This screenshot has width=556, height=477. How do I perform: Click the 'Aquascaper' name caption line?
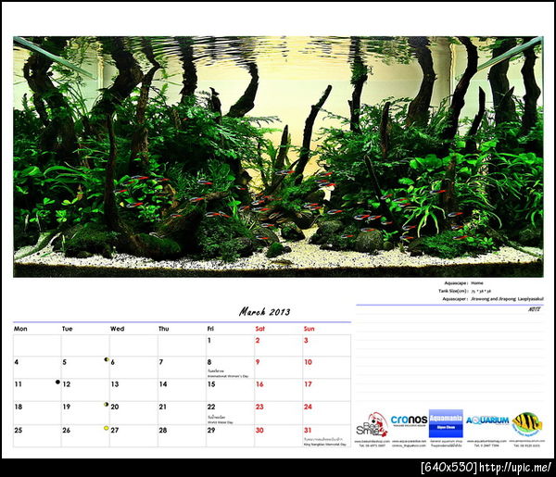coord(493,299)
